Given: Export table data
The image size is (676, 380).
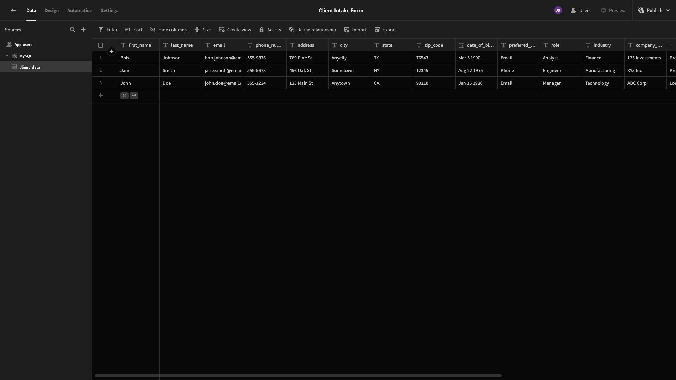Looking at the screenshot, I should pos(385,30).
